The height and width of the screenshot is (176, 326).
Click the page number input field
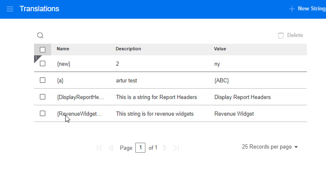pyautogui.click(x=140, y=148)
